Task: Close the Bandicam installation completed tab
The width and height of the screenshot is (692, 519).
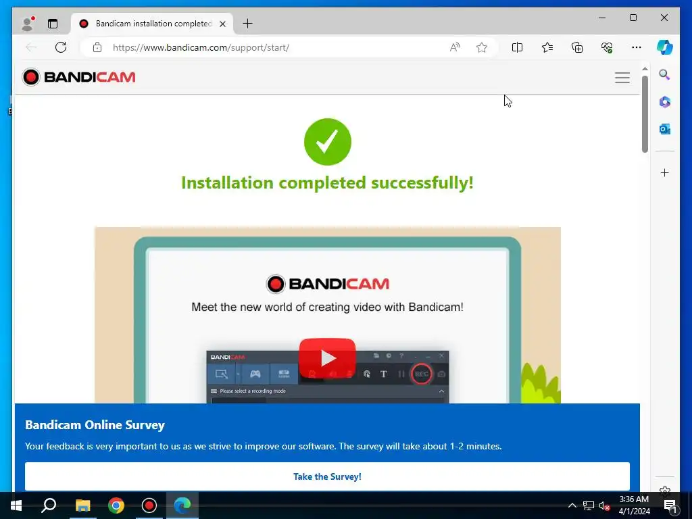Action: coord(223,24)
